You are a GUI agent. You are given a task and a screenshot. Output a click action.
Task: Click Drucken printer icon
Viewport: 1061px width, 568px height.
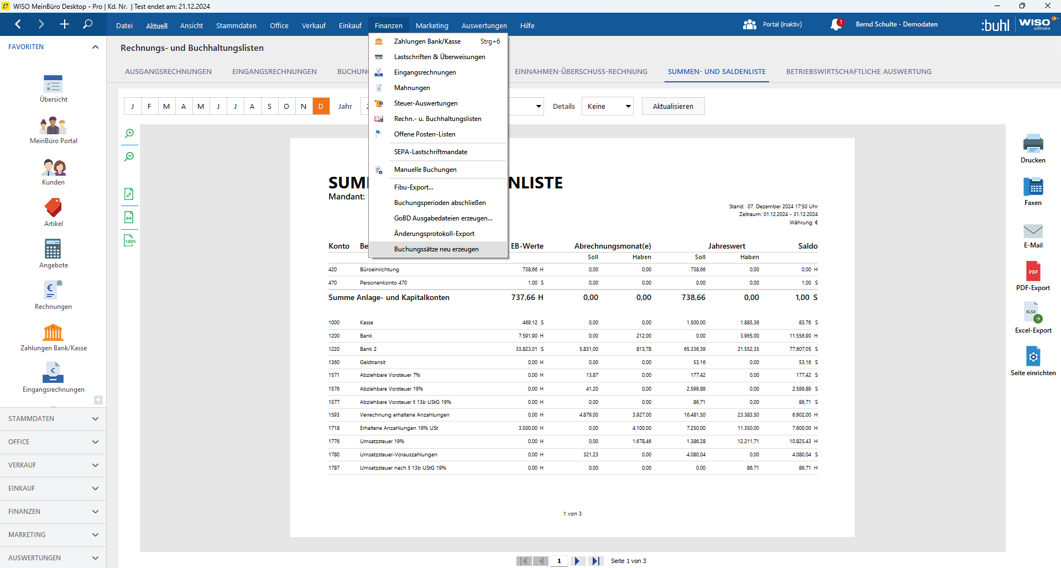tap(1033, 149)
